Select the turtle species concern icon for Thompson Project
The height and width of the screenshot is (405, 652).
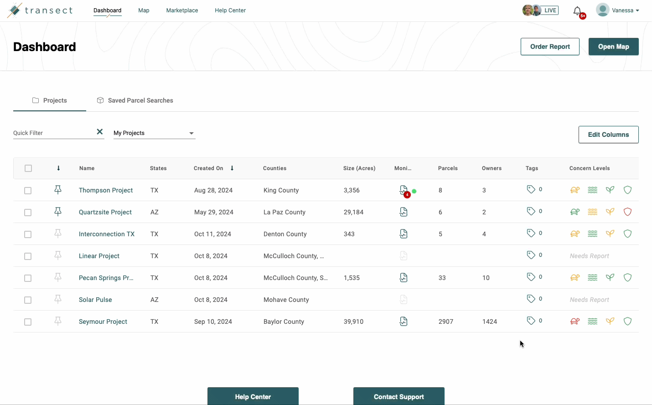click(575, 190)
